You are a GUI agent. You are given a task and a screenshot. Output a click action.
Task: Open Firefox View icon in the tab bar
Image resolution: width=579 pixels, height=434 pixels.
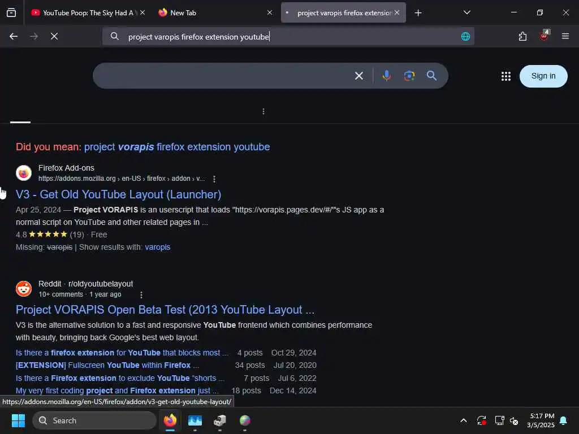click(x=11, y=12)
